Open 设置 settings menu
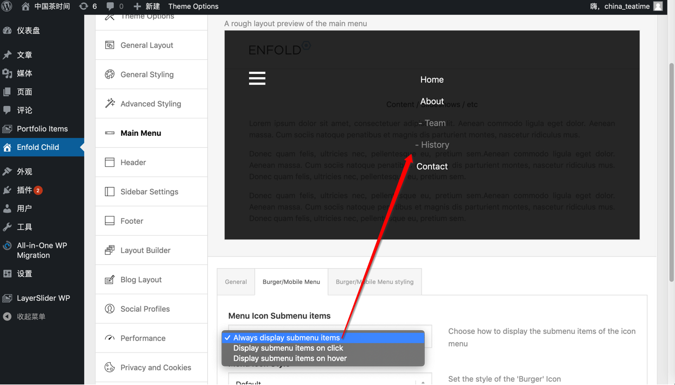This screenshot has height=385, width=675. (x=42, y=274)
